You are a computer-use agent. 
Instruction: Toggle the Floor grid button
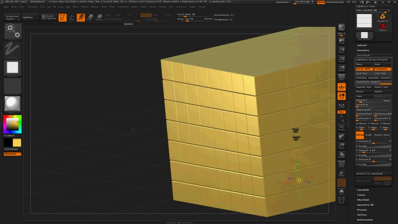[342, 87]
